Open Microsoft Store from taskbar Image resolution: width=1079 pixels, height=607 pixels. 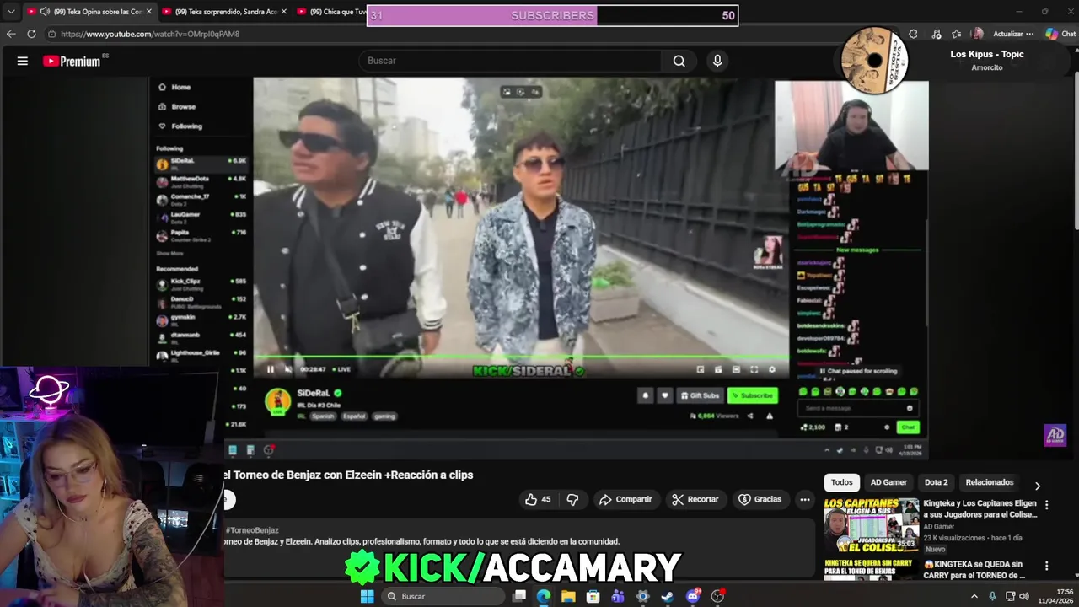point(593,596)
